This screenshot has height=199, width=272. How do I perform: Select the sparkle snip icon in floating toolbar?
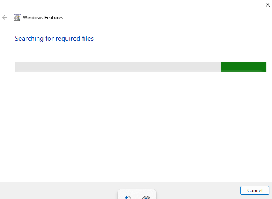pos(128,197)
